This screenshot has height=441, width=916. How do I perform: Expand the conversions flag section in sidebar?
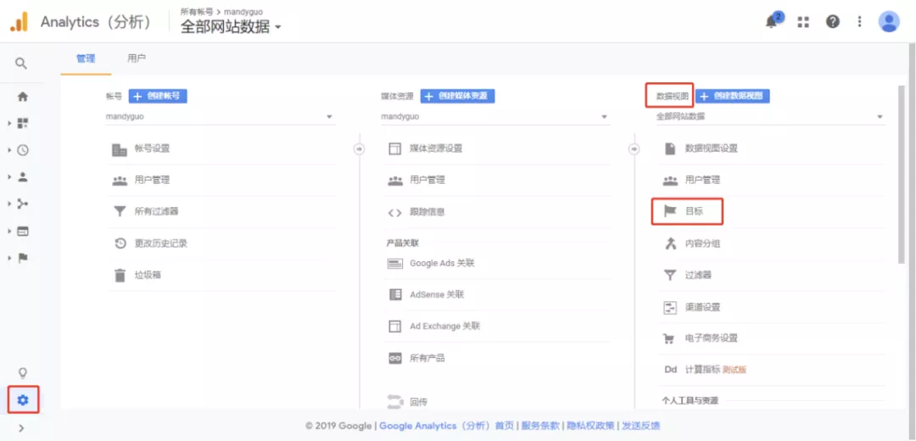click(23, 258)
